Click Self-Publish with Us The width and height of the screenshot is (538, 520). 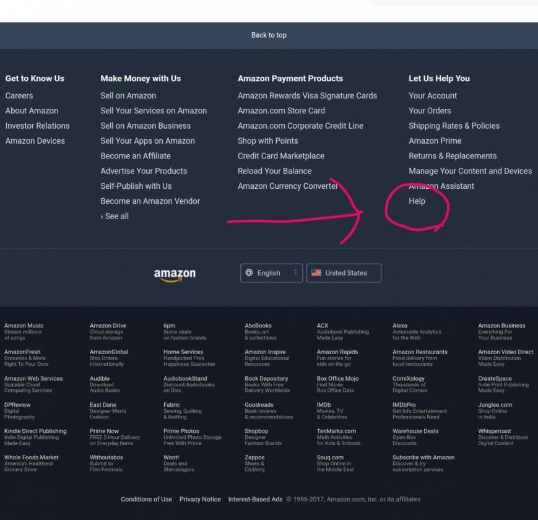coord(136,186)
